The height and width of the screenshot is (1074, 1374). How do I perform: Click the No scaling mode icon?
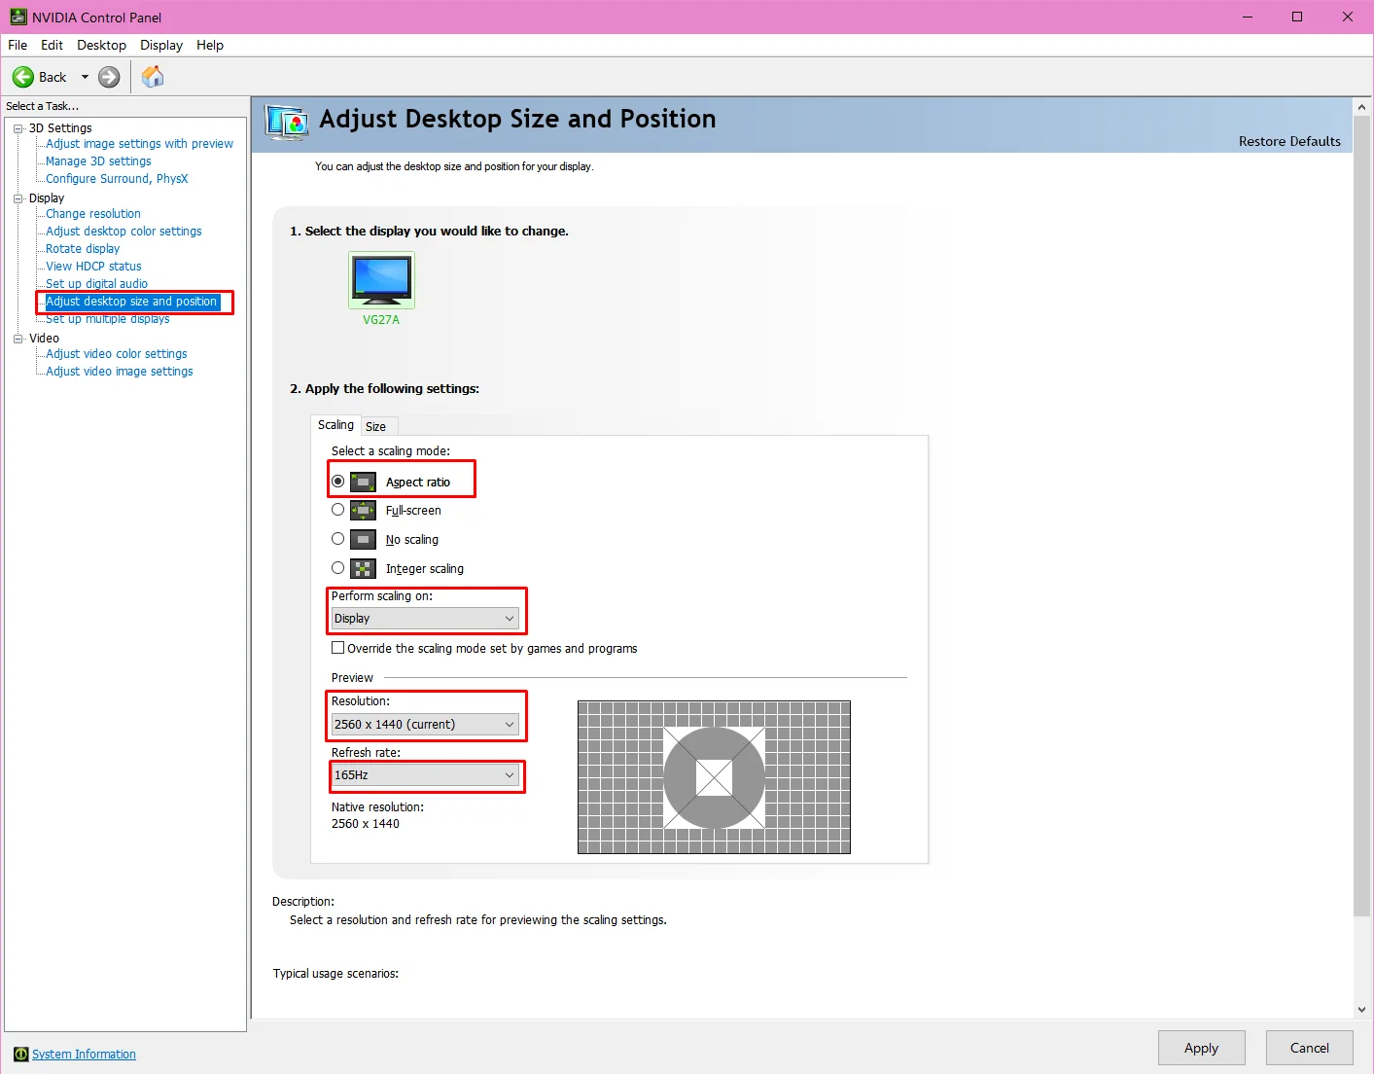363,539
